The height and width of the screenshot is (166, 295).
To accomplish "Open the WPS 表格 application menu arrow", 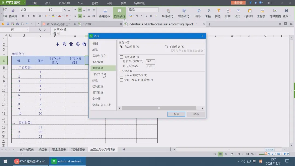I will [24, 2].
